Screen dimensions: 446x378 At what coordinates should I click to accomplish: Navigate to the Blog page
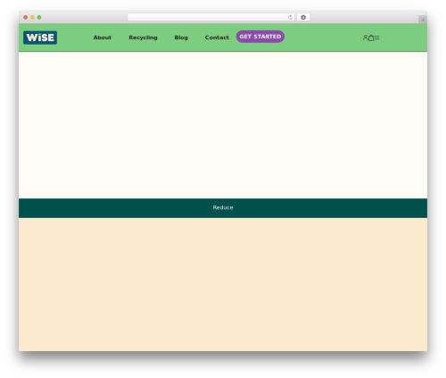pos(181,38)
